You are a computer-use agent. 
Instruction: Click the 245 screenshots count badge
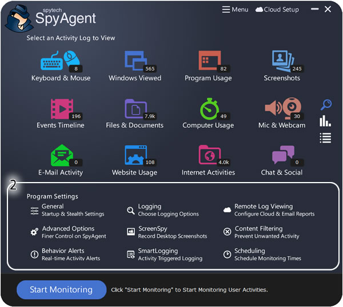pos(297,69)
